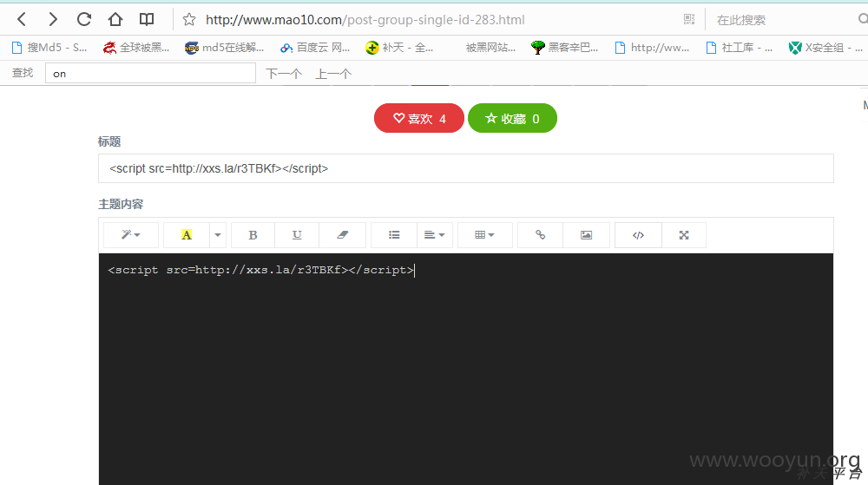Open the 社工库 bookmark

[x=739, y=48]
